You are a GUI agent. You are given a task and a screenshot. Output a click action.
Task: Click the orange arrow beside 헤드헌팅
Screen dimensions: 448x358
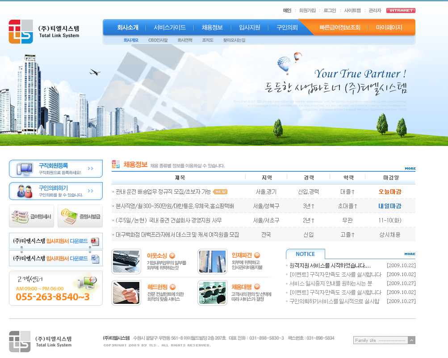tap(172, 287)
